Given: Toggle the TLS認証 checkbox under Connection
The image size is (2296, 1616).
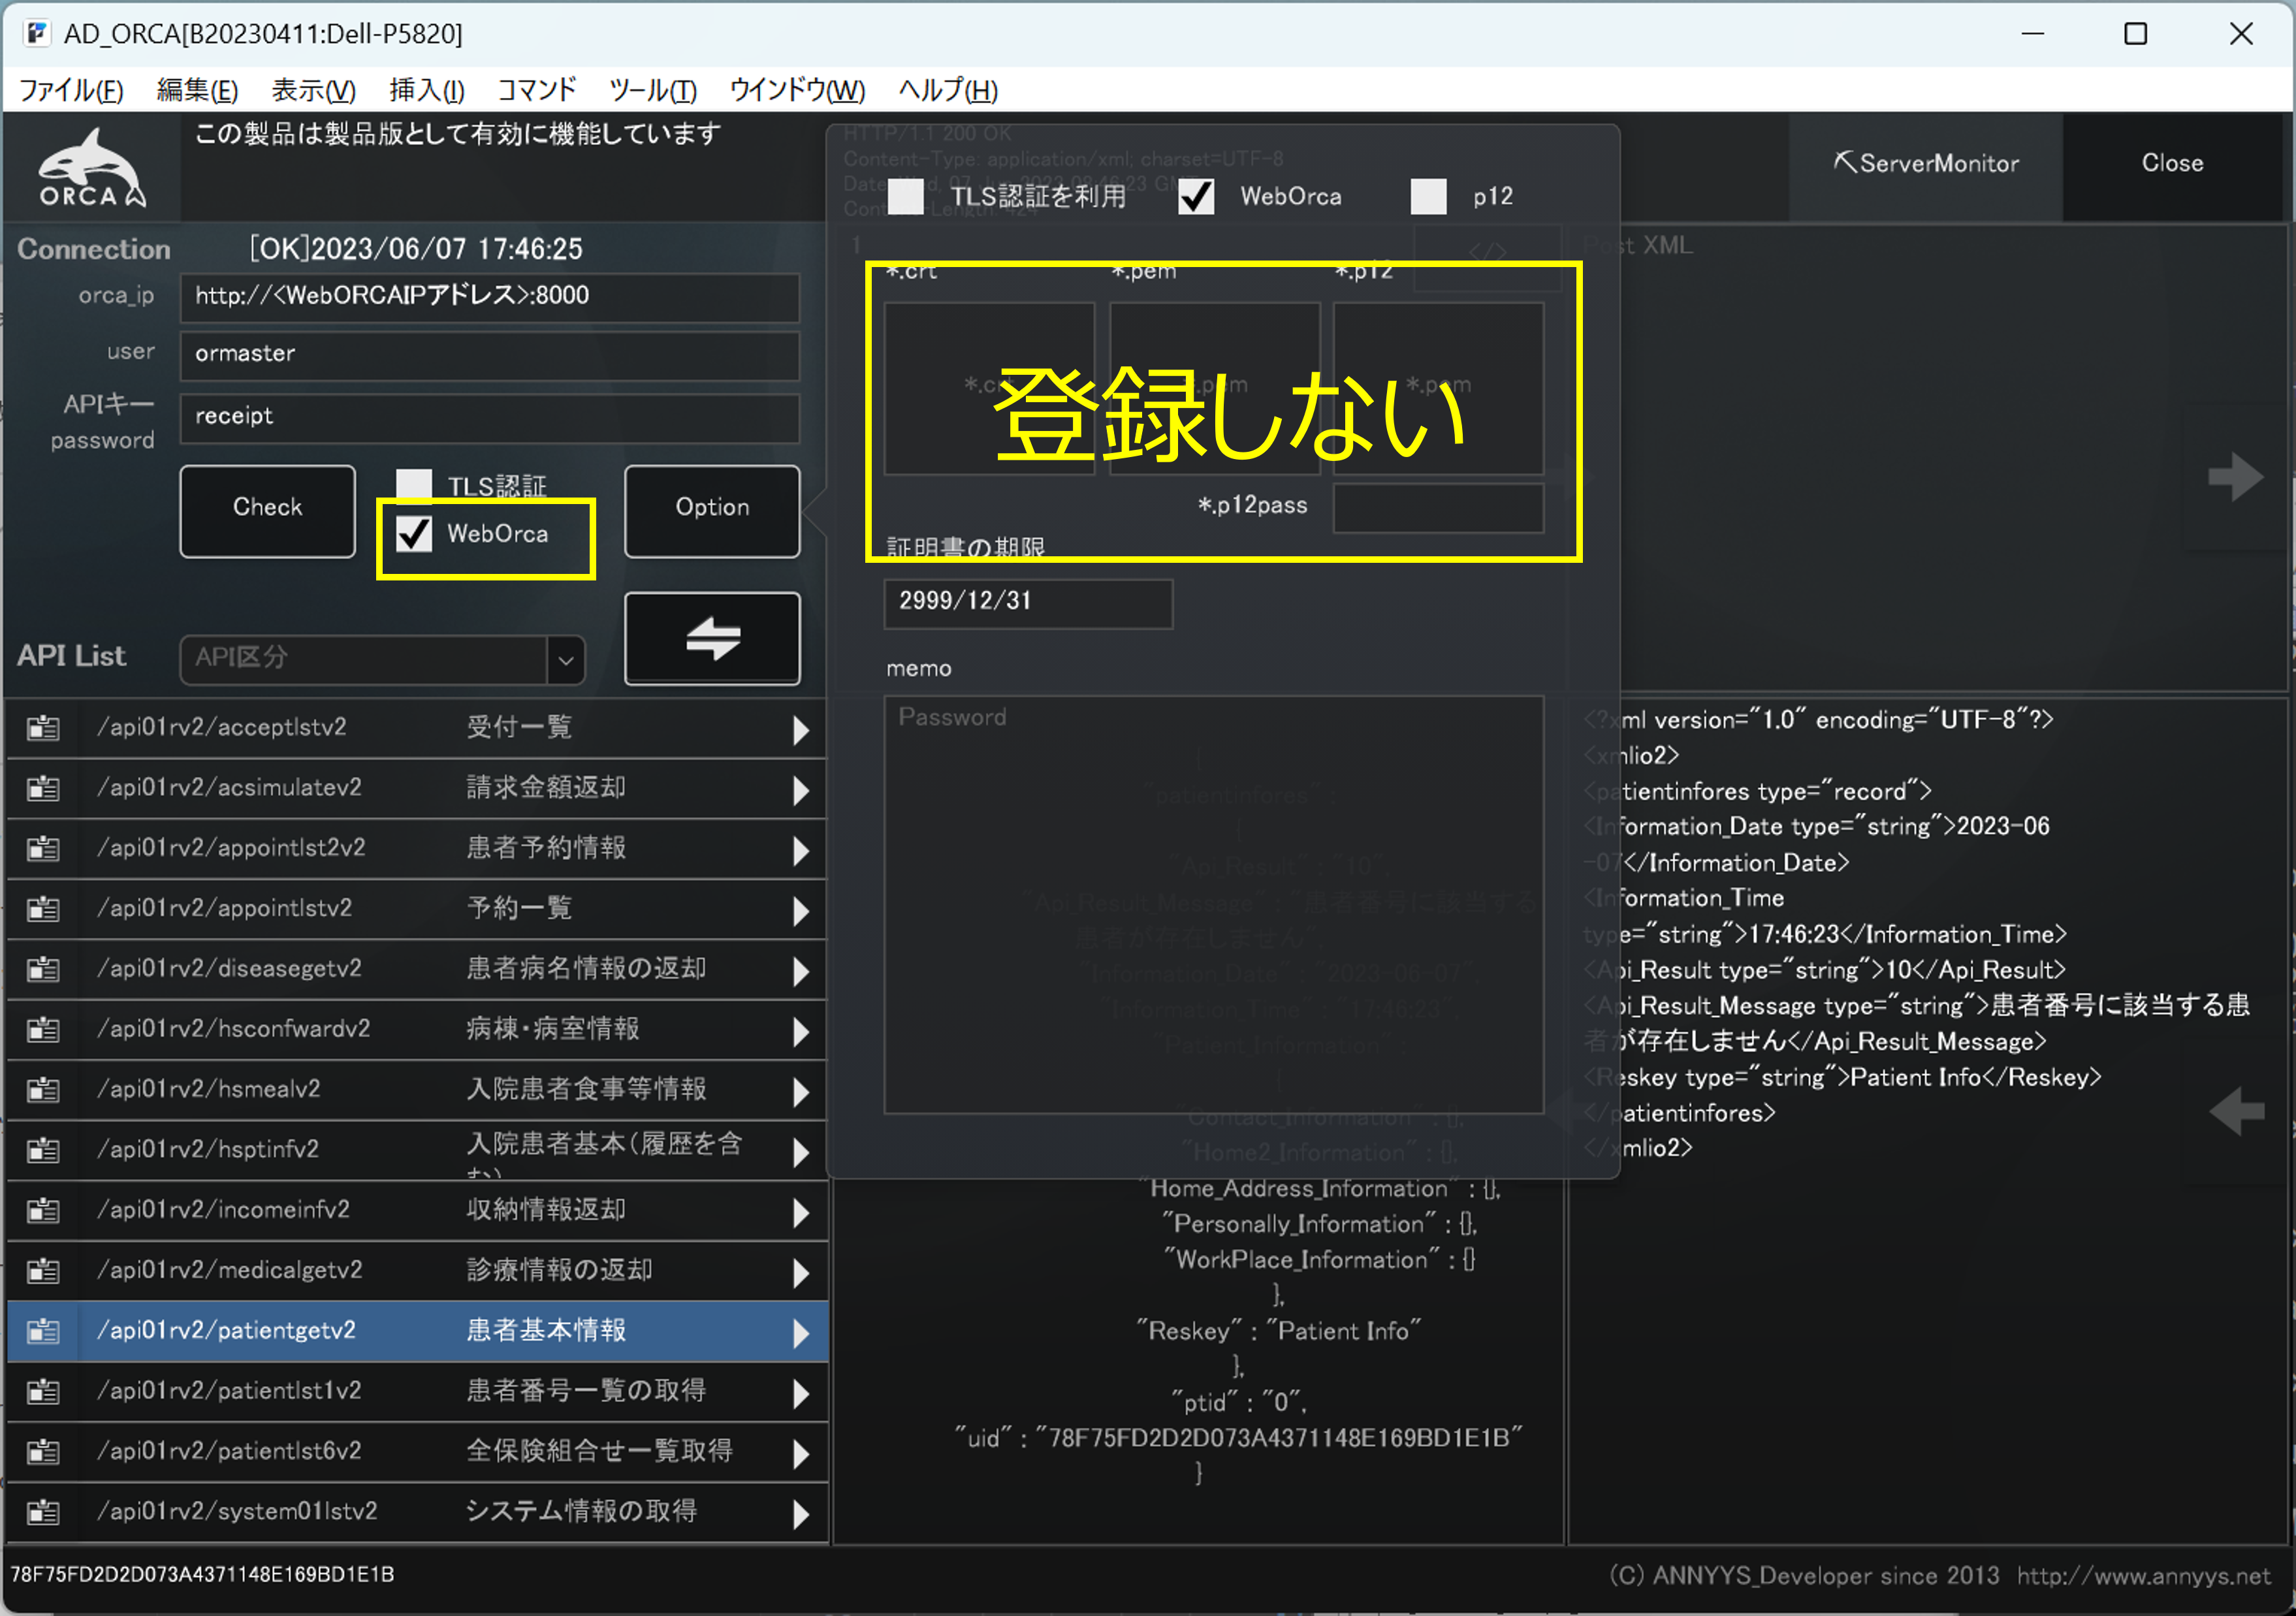Looking at the screenshot, I should point(414,485).
